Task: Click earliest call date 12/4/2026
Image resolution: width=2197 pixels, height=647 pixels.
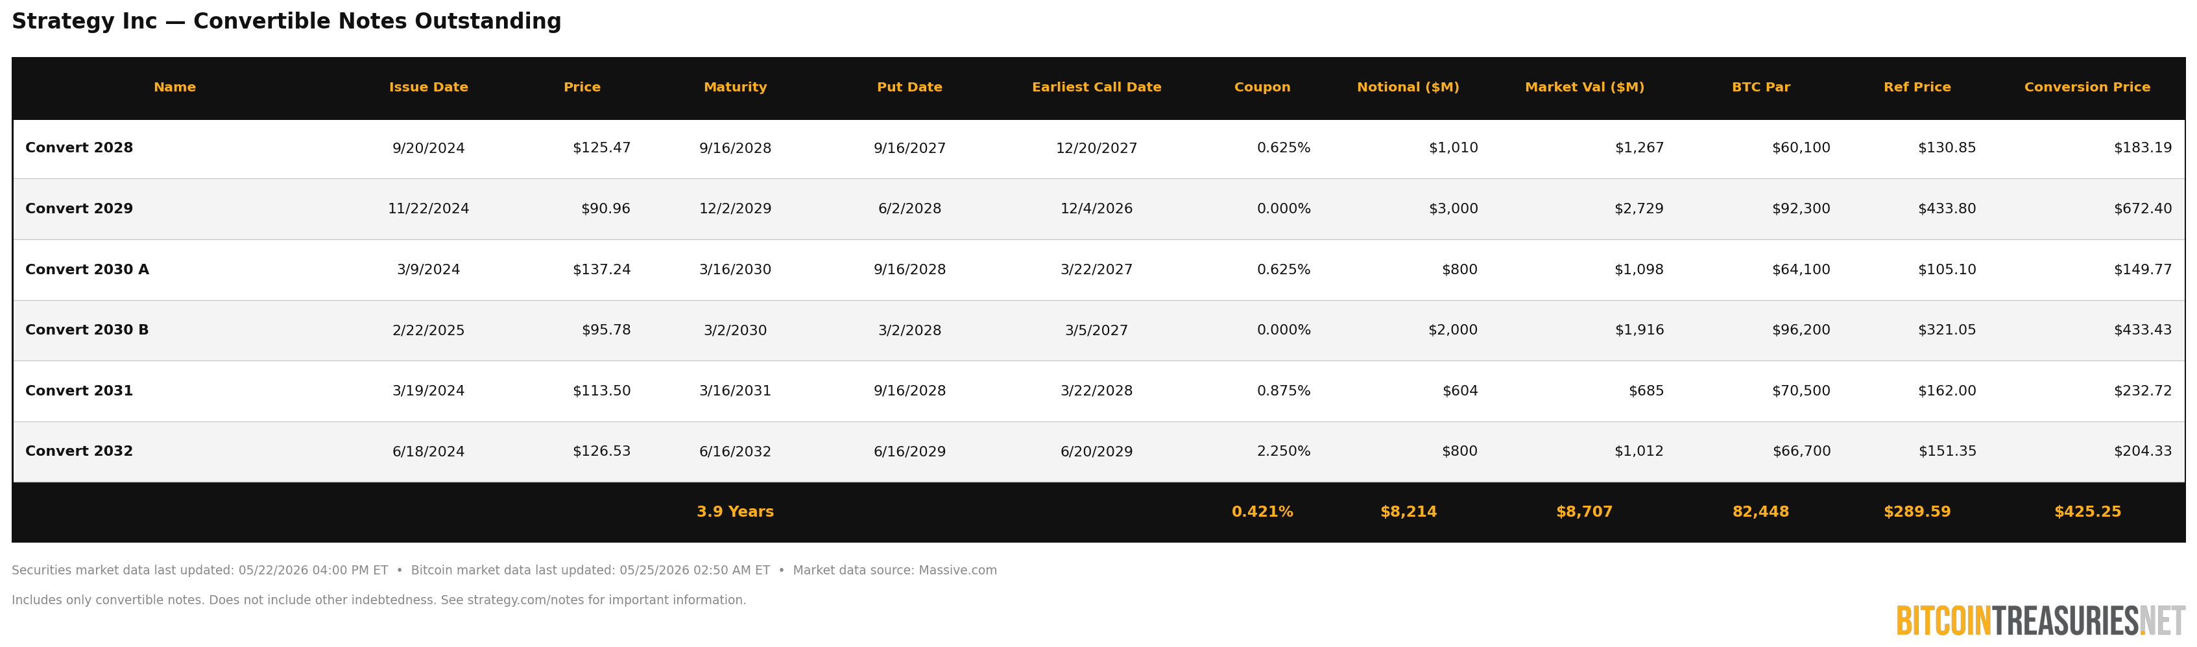Action: click(1097, 209)
